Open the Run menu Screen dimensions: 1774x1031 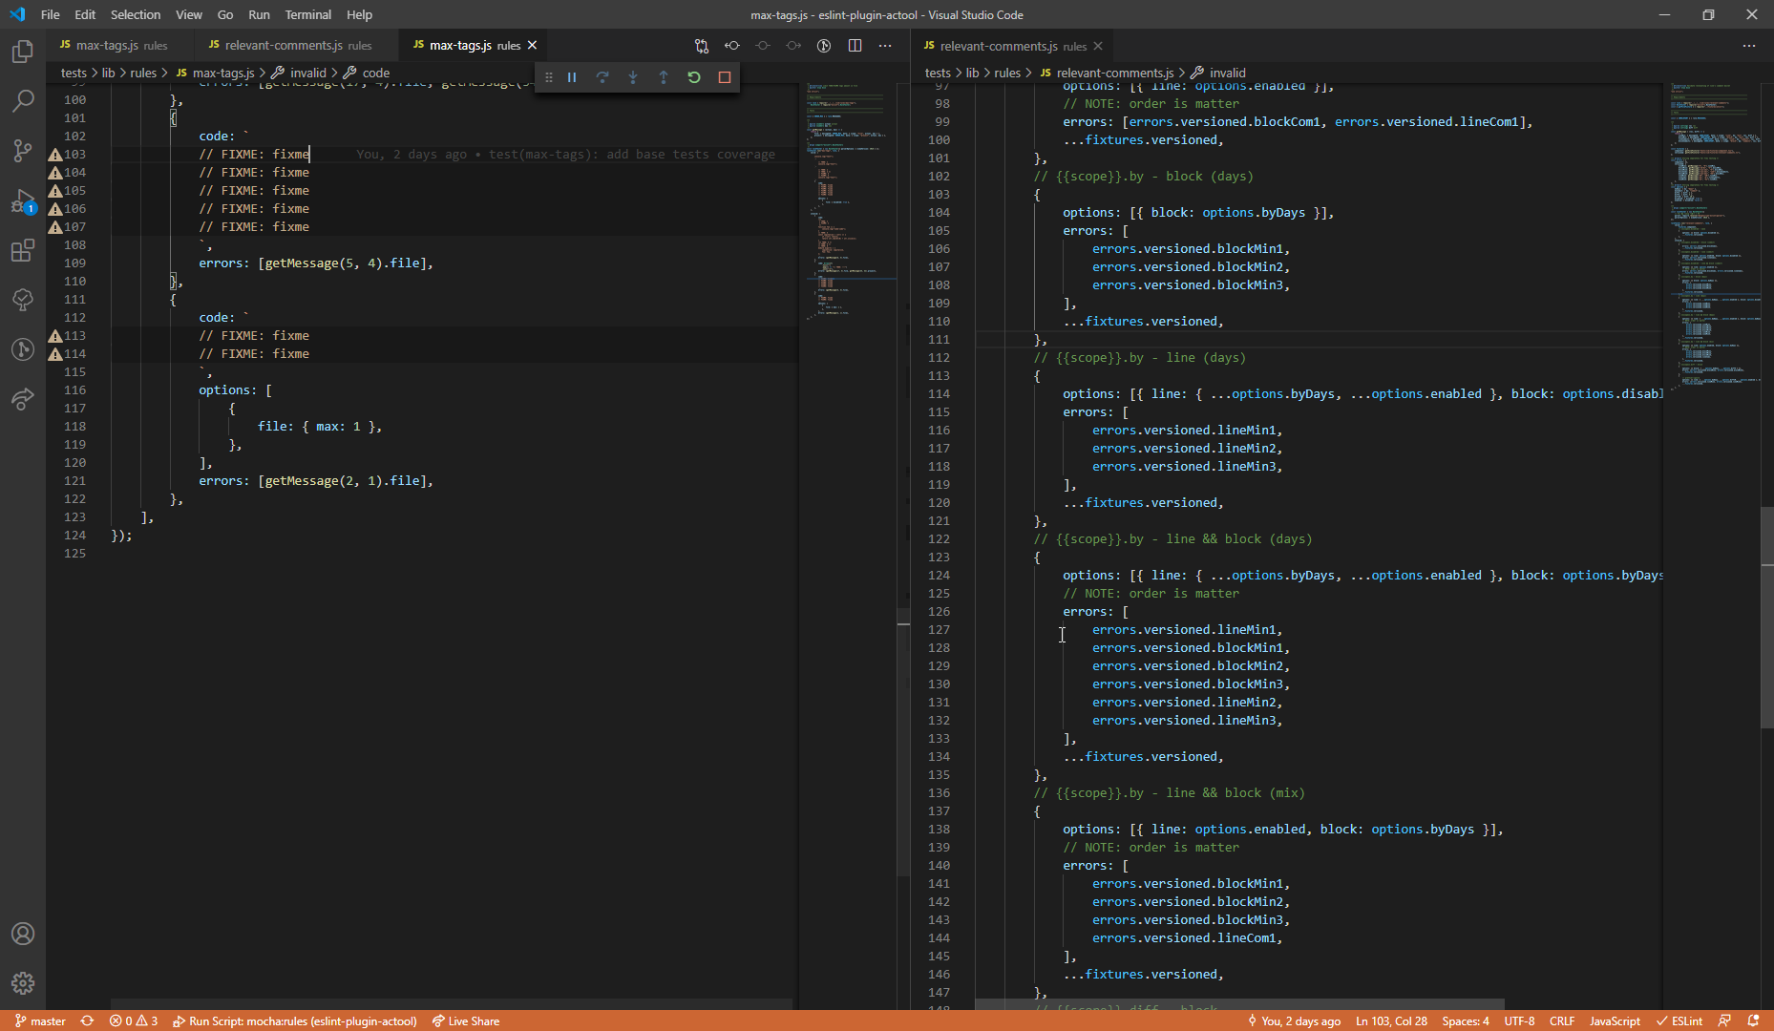[x=259, y=14]
